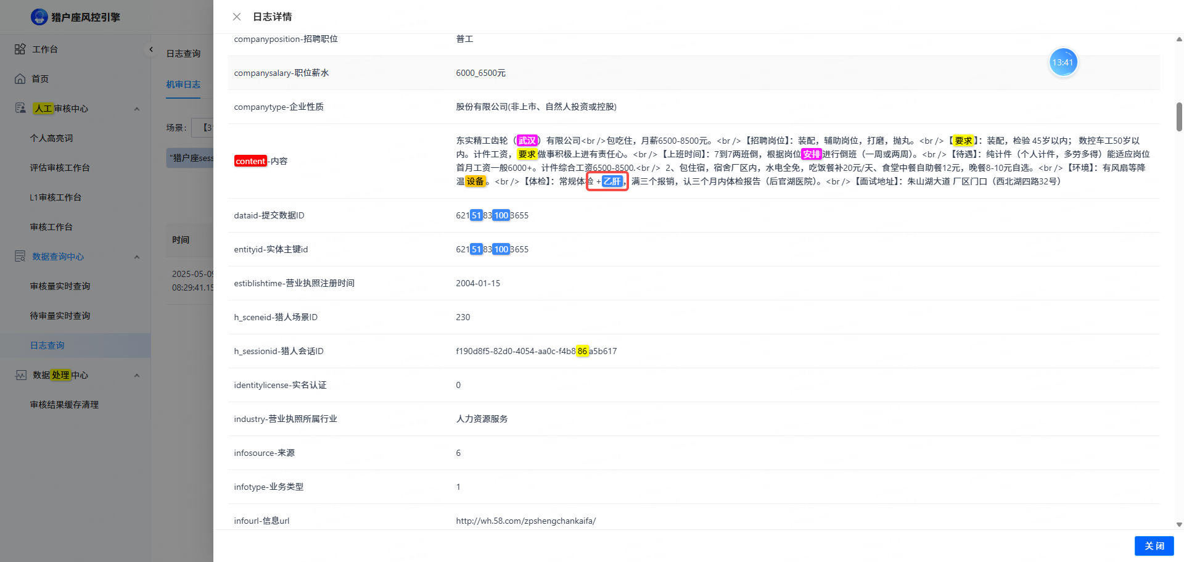Collapse the 数据查询中心 menu chevron
This screenshot has width=1184, height=562.
point(137,257)
